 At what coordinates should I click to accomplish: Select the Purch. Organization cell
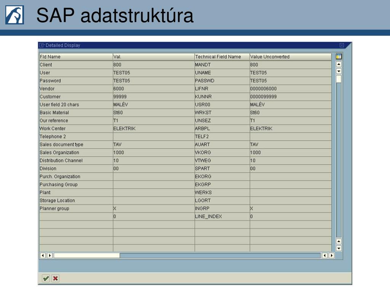pyautogui.click(x=76, y=176)
